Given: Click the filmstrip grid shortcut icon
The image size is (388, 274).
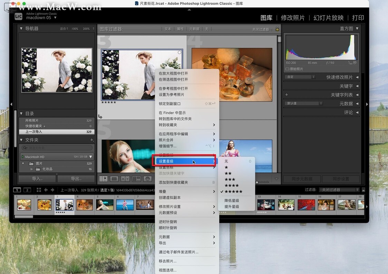Looking at the screenshot, I should pyautogui.click(x=39, y=190).
